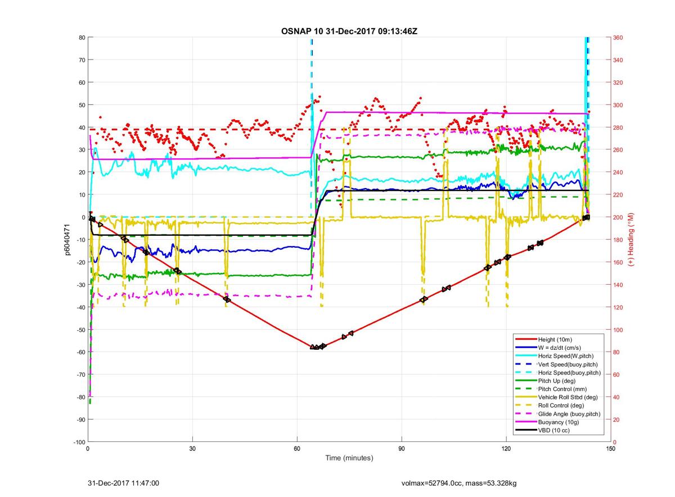Image resolution: width=675 pixels, height=497 pixels.
Task: Click the right axis heading tick 0
Action: 615,442
